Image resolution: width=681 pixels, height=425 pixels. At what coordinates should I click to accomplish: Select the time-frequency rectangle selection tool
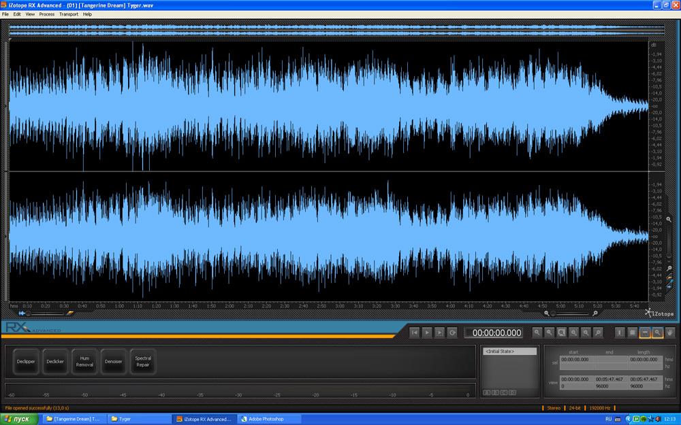(x=633, y=333)
